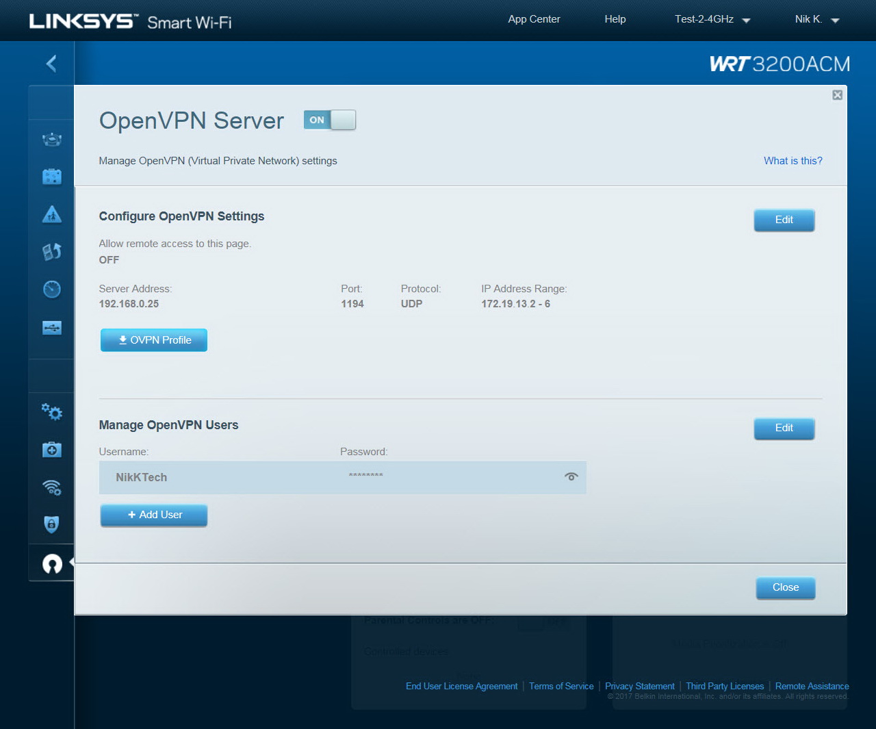Open Media Prioritization sidebar icon
Viewport: 876px width, 729px height.
[x=52, y=252]
